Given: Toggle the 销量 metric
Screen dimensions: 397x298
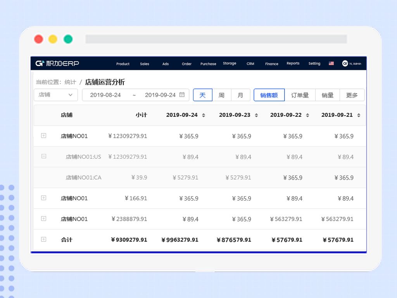Looking at the screenshot, I should (x=327, y=95).
